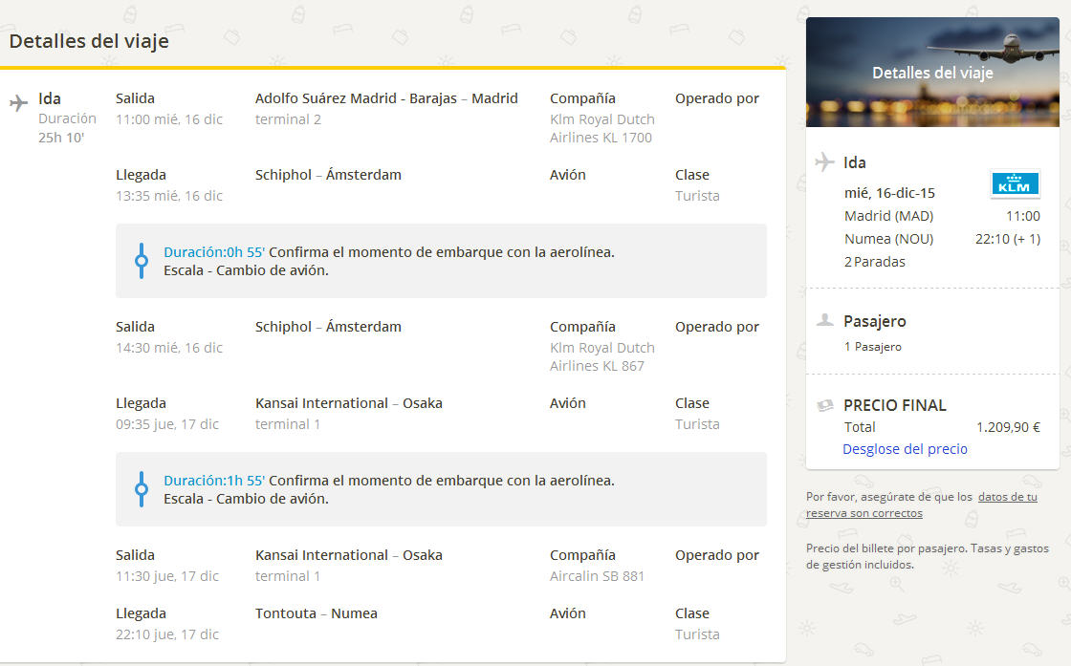Click 'Adolfo Suárez Madrid - Barajas – Madrid' airport
The image size is (1071, 666).
[386, 98]
